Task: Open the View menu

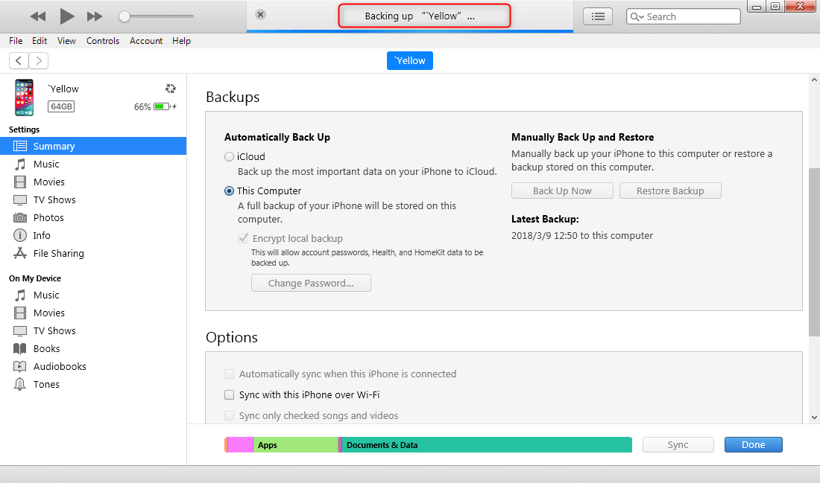Action: 66,41
